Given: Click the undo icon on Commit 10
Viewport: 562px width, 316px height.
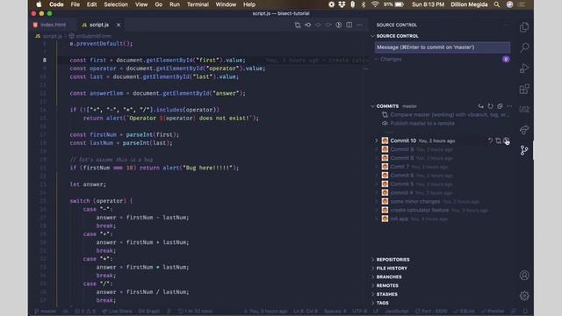Looking at the screenshot, I should click(x=490, y=140).
